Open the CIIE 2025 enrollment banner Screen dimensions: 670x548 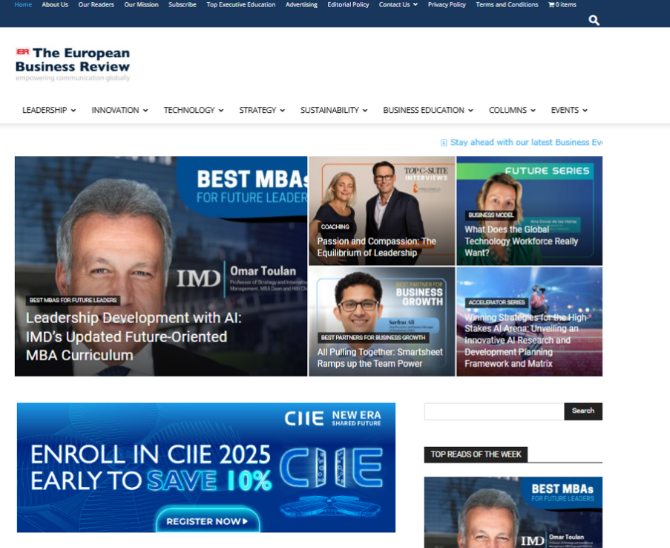206,468
